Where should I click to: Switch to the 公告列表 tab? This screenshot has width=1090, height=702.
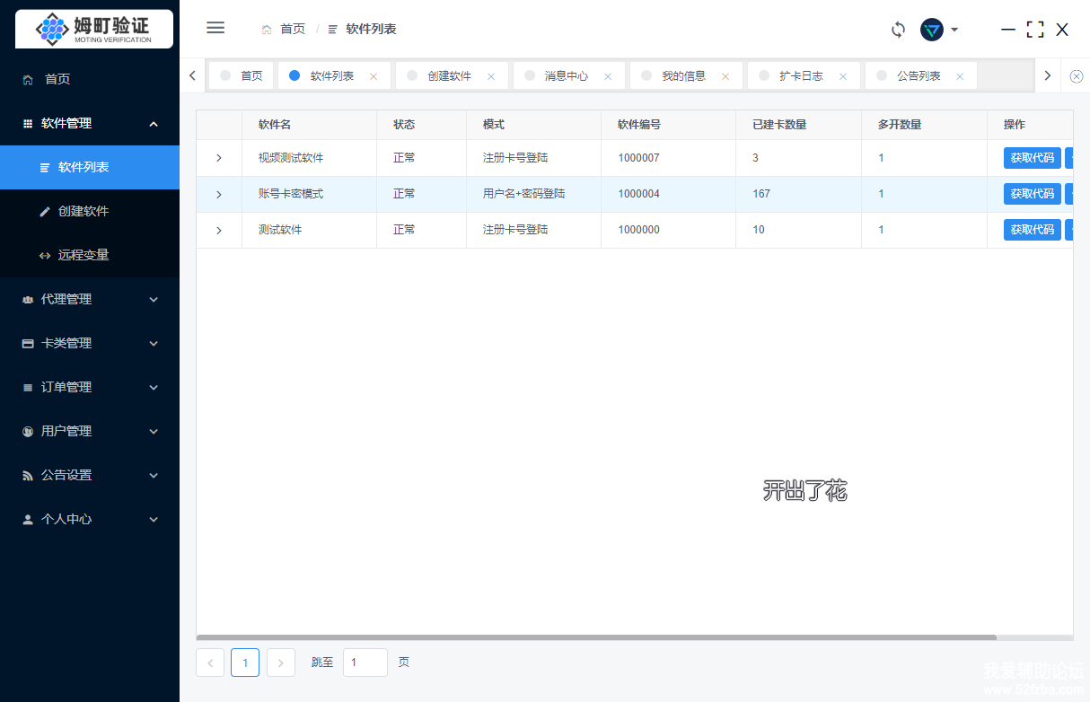click(x=918, y=76)
